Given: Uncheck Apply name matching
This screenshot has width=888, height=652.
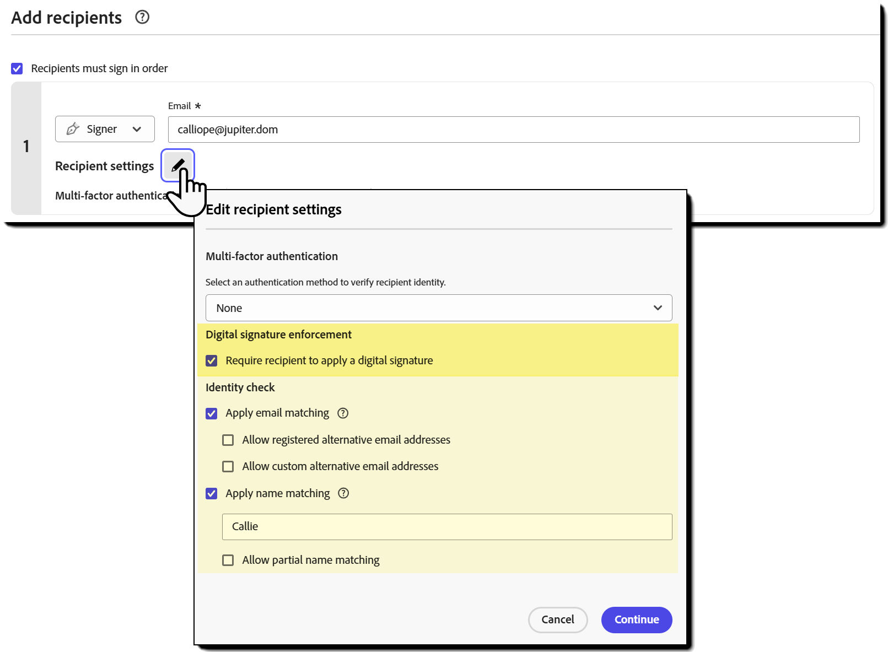Looking at the screenshot, I should click(212, 493).
